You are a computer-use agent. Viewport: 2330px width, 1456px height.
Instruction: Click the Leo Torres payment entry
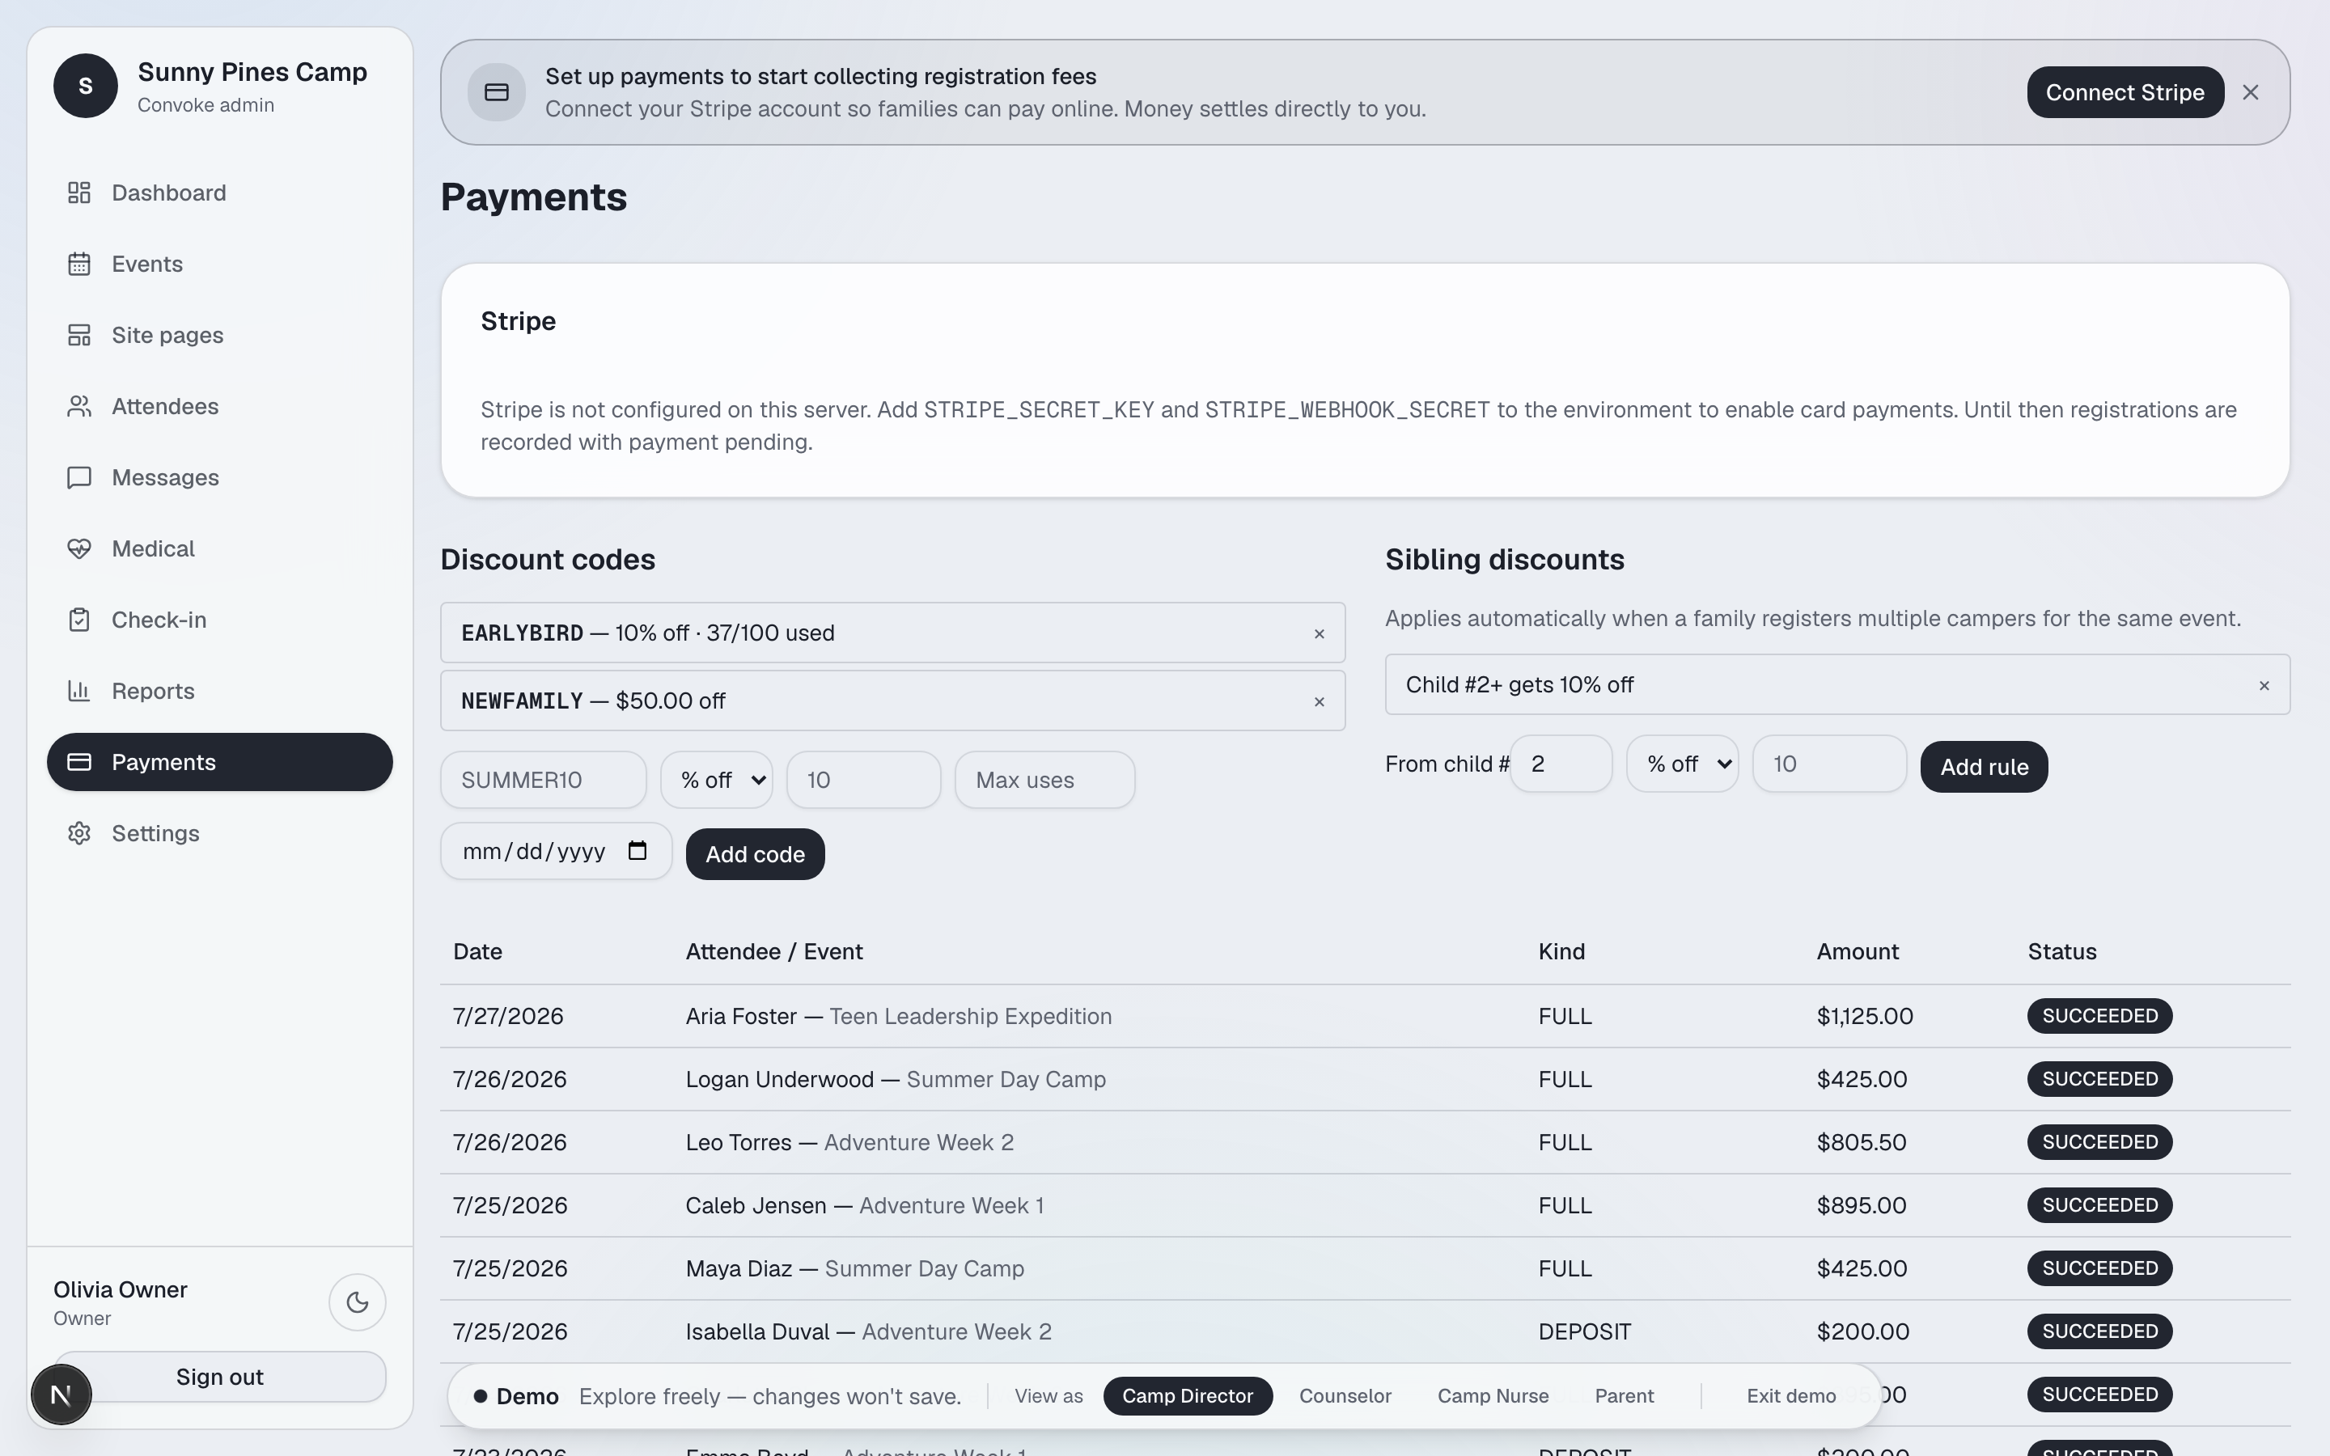pyautogui.click(x=849, y=1142)
